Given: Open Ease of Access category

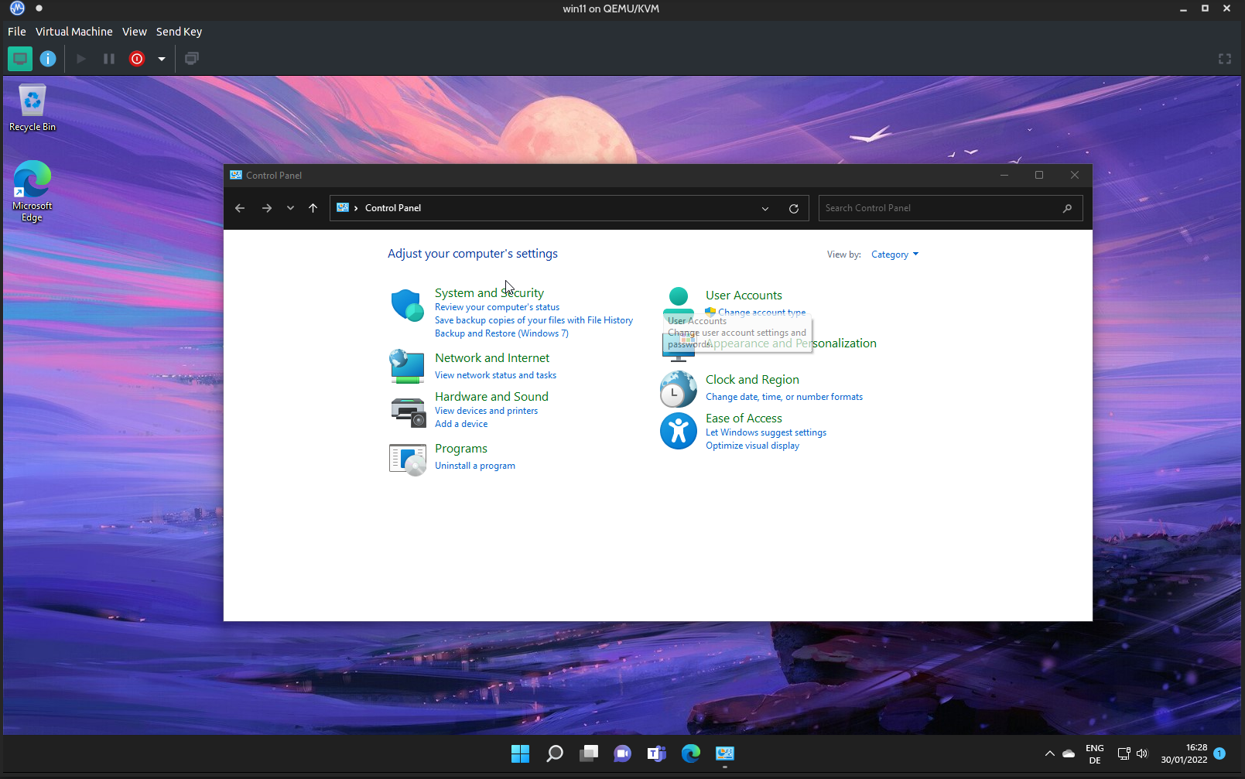Looking at the screenshot, I should click(x=744, y=419).
